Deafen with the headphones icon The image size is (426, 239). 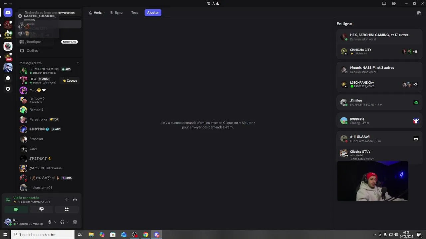(x=62, y=222)
